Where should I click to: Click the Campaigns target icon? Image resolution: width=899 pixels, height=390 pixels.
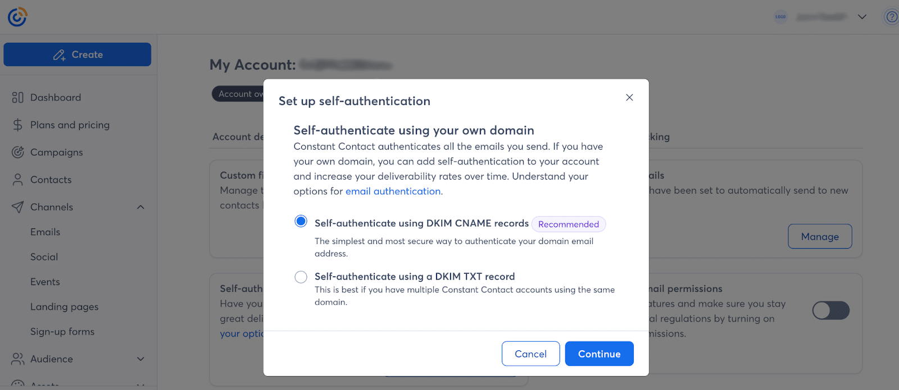(18, 152)
